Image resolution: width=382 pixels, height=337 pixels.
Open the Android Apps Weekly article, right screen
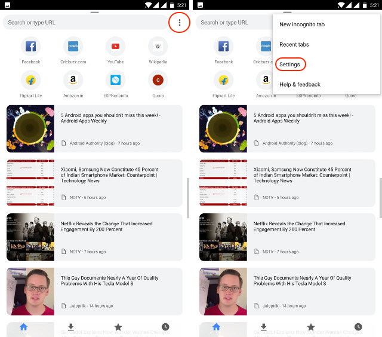(287, 128)
